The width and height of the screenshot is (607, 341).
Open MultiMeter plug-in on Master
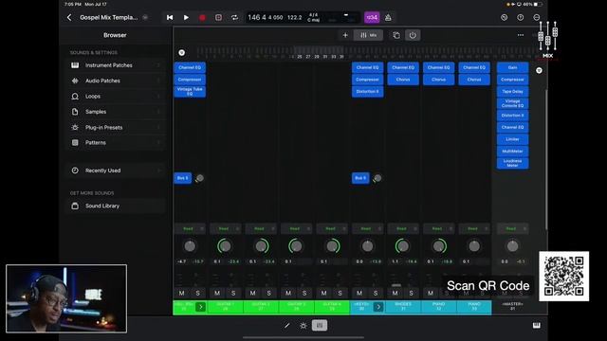[512, 152]
